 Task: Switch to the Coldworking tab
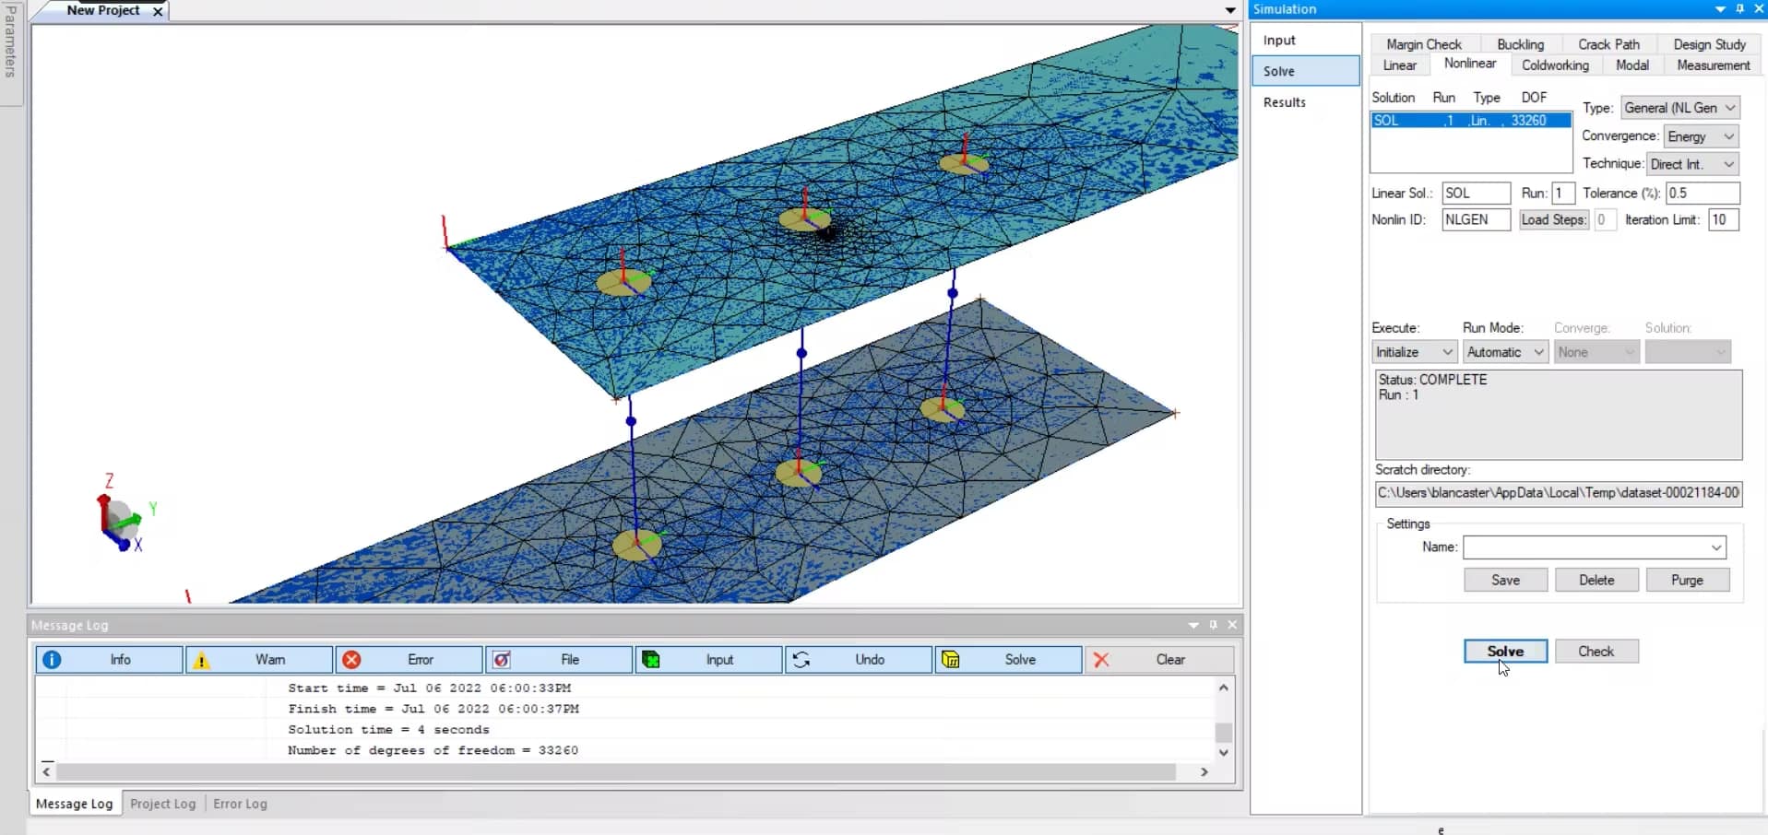[x=1554, y=65]
